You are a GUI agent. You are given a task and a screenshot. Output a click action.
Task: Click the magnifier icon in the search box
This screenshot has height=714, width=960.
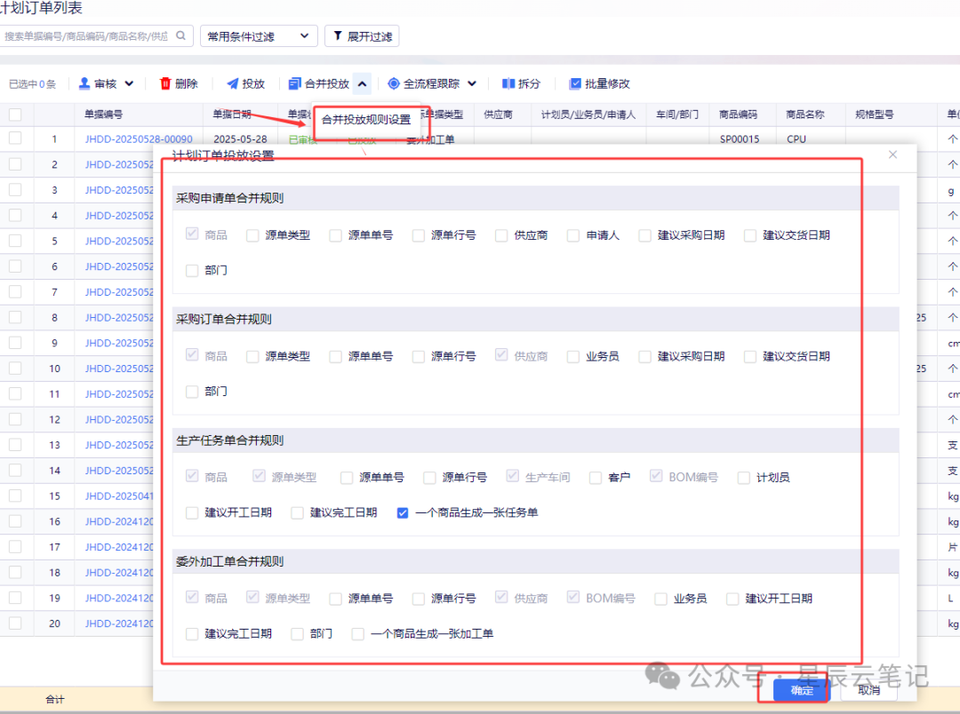180,36
